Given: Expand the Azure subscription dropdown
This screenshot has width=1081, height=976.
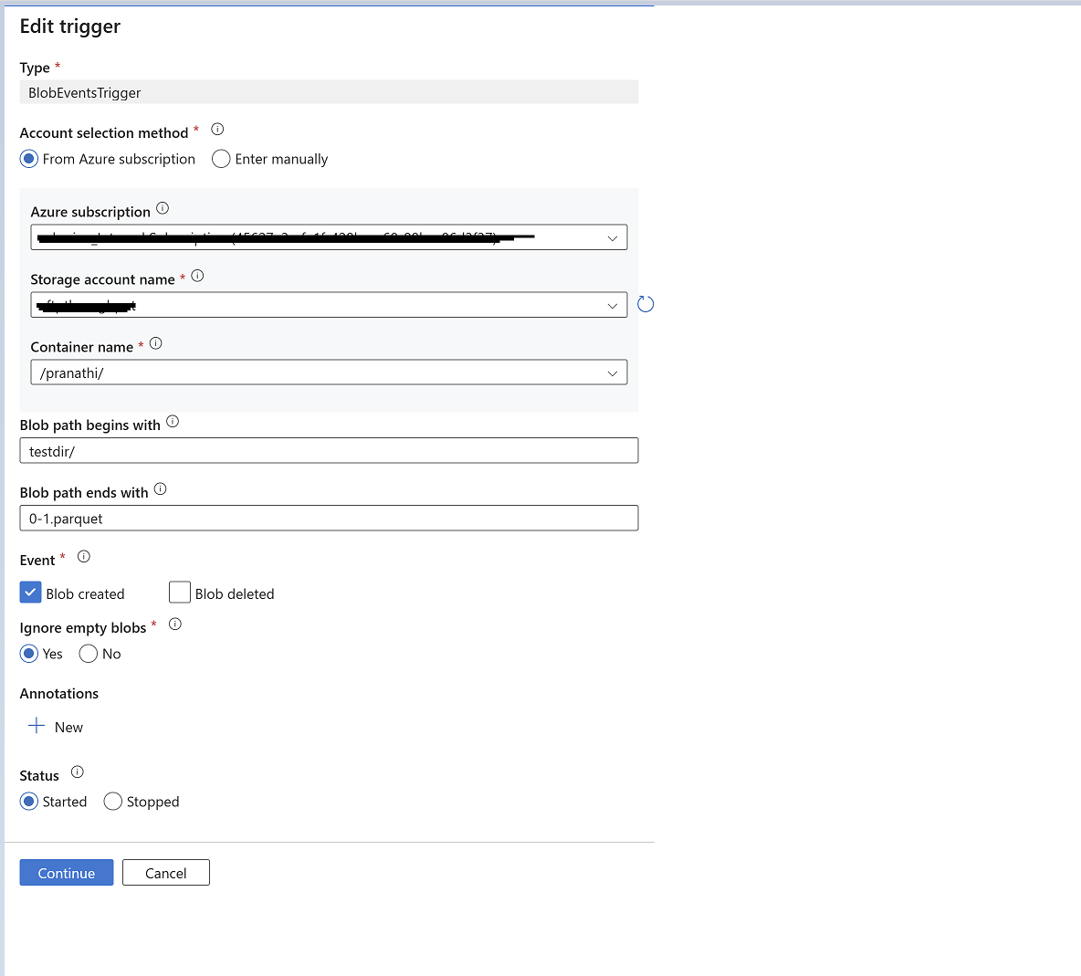Looking at the screenshot, I should pos(613,237).
